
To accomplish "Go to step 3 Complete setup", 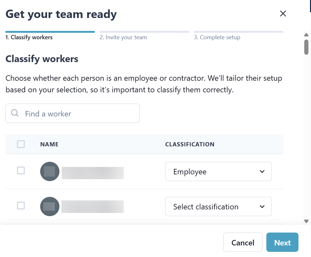I will (217, 37).
